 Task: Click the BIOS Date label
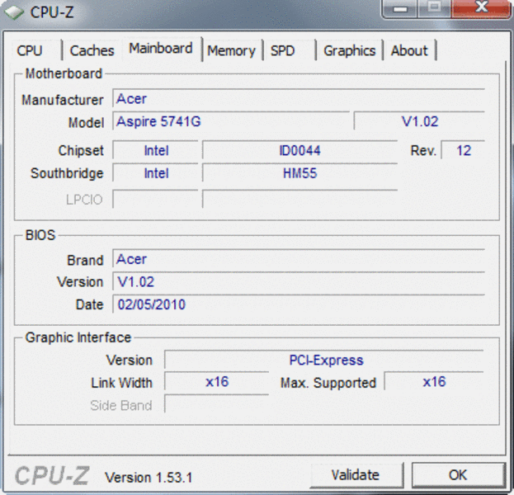(x=89, y=304)
